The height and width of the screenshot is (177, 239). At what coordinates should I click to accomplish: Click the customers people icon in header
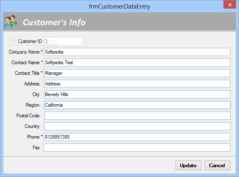coord(11,22)
